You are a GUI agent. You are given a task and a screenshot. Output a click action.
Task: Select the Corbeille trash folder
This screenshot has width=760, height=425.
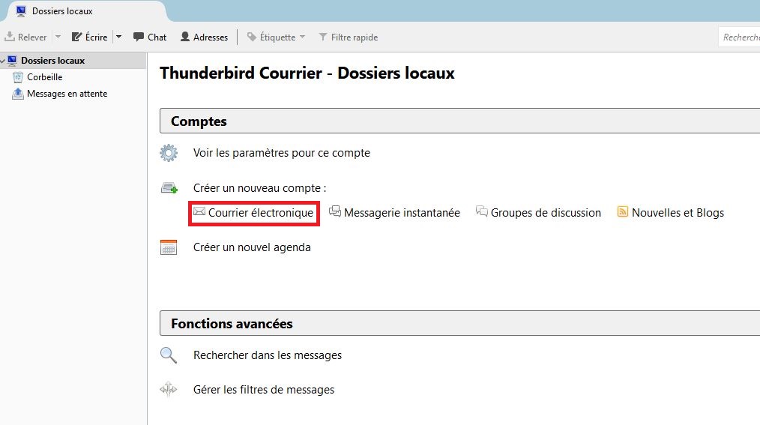(x=44, y=77)
